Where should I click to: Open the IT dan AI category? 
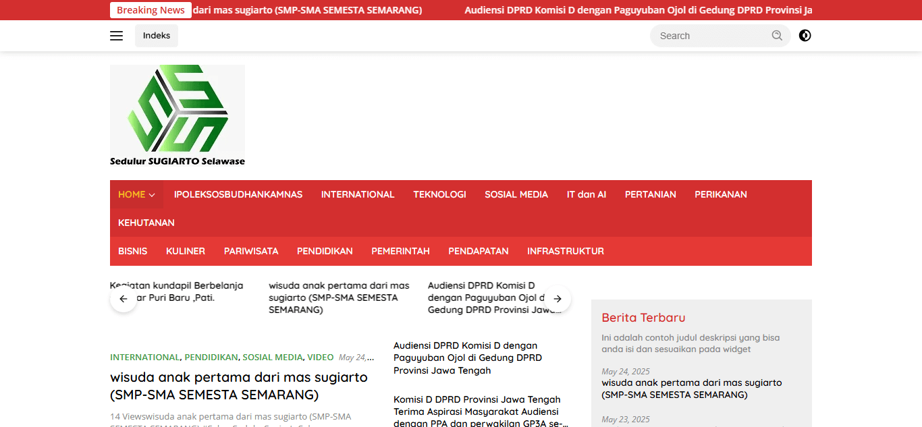point(587,194)
